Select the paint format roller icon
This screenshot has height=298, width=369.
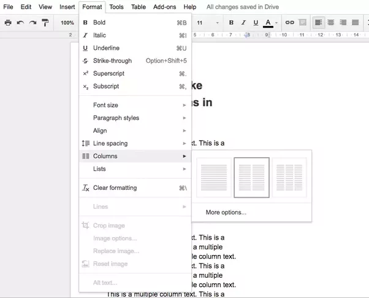(x=45, y=23)
